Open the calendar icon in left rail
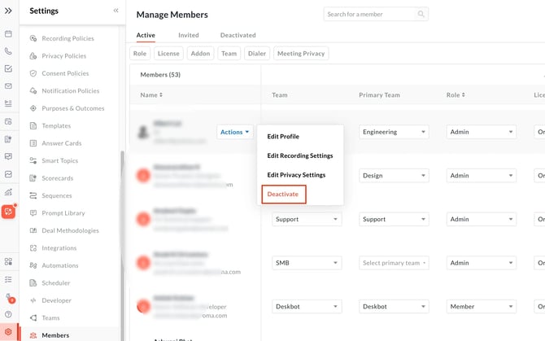 pos(8,33)
